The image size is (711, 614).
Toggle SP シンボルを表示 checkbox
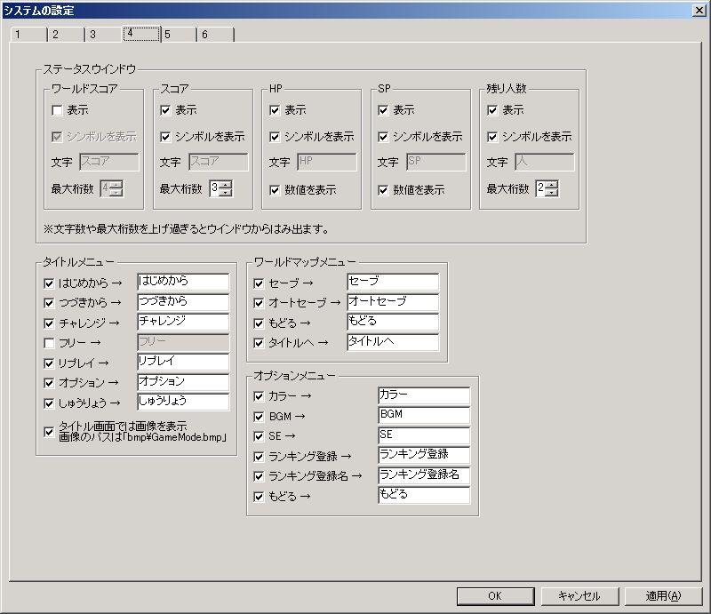pyautogui.click(x=383, y=137)
